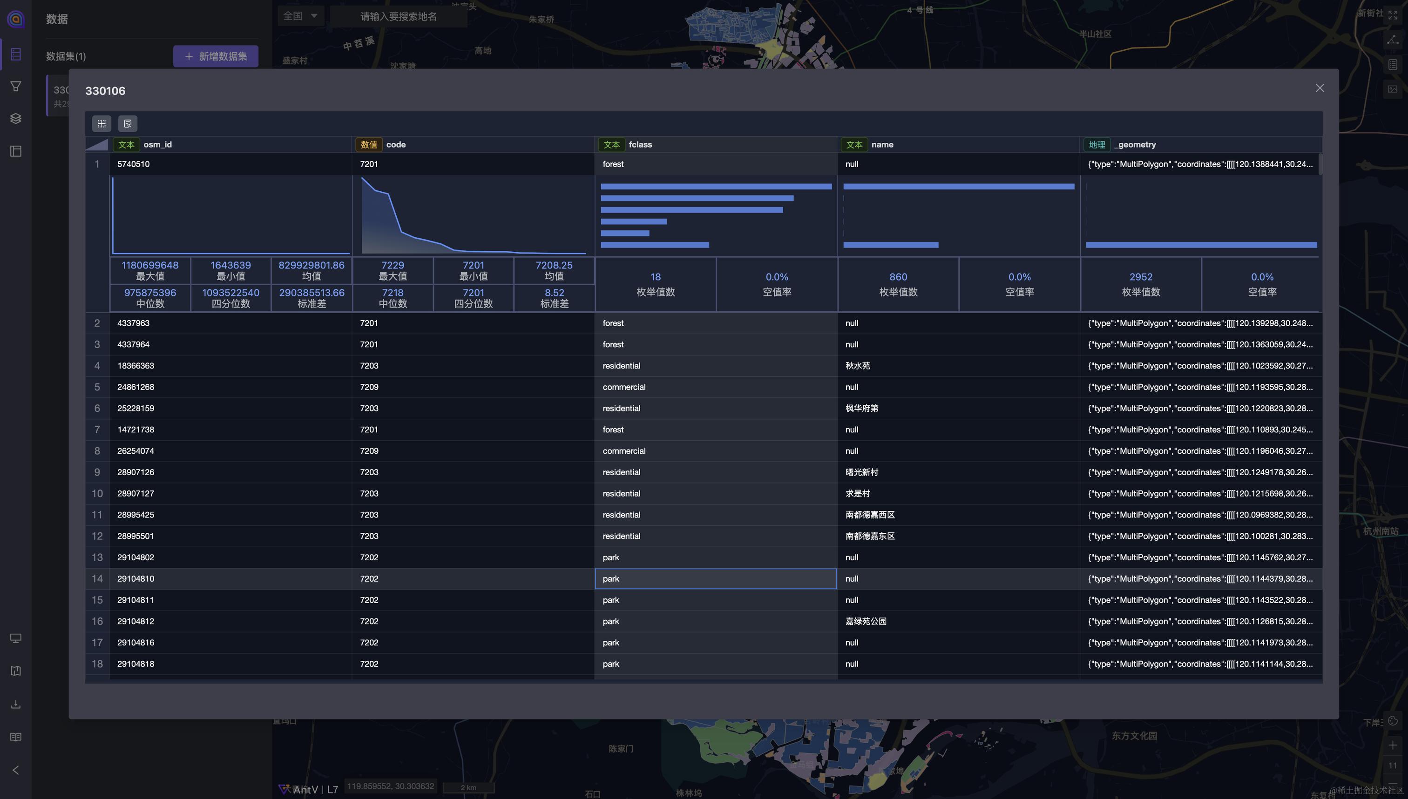This screenshot has width=1408, height=799.
Task: Click the measure angle map tool
Action: click(x=1393, y=40)
